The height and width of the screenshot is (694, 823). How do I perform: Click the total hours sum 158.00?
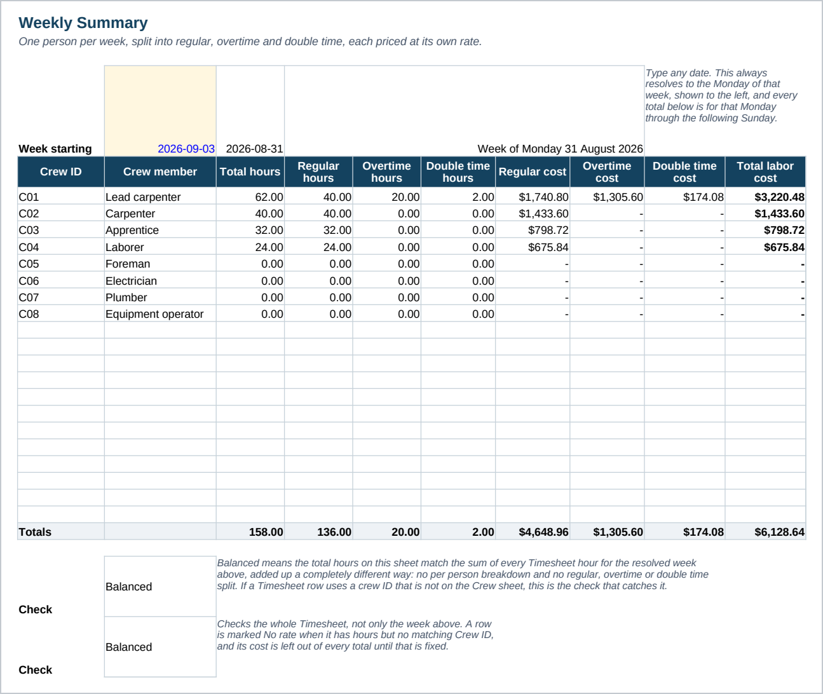click(x=250, y=531)
